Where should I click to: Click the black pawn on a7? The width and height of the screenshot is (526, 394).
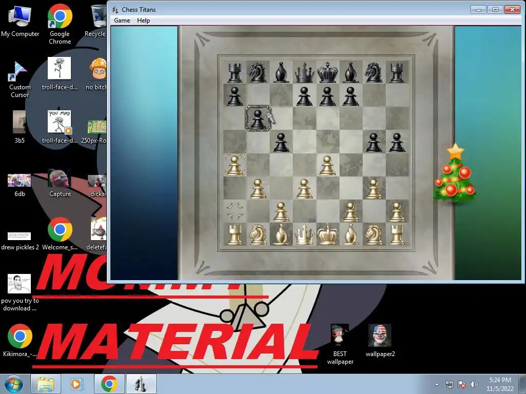click(x=235, y=96)
